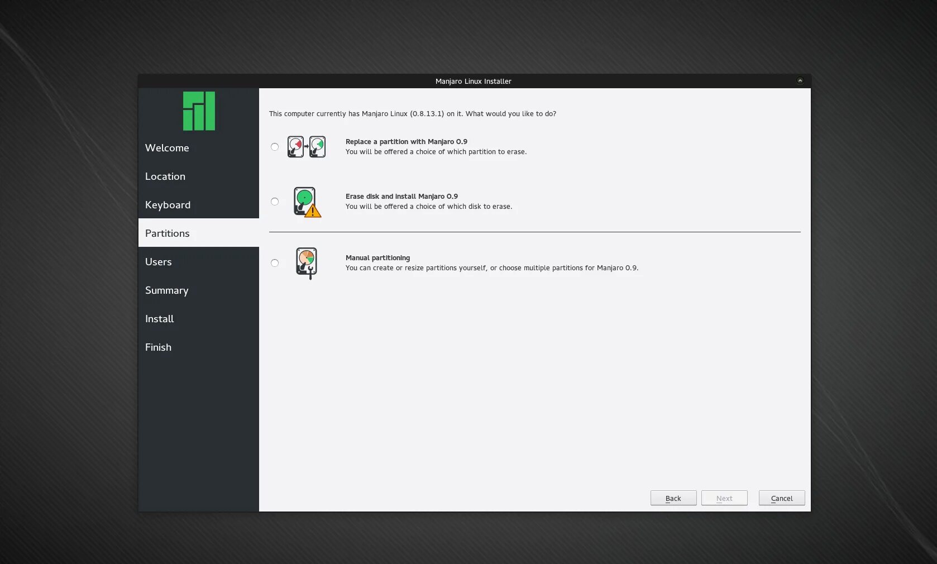Go to the Users step
937x564 pixels.
(158, 262)
